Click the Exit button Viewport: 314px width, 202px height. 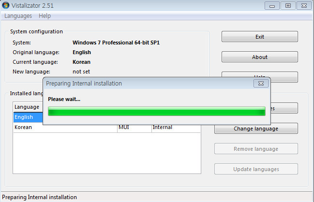pyautogui.click(x=259, y=37)
